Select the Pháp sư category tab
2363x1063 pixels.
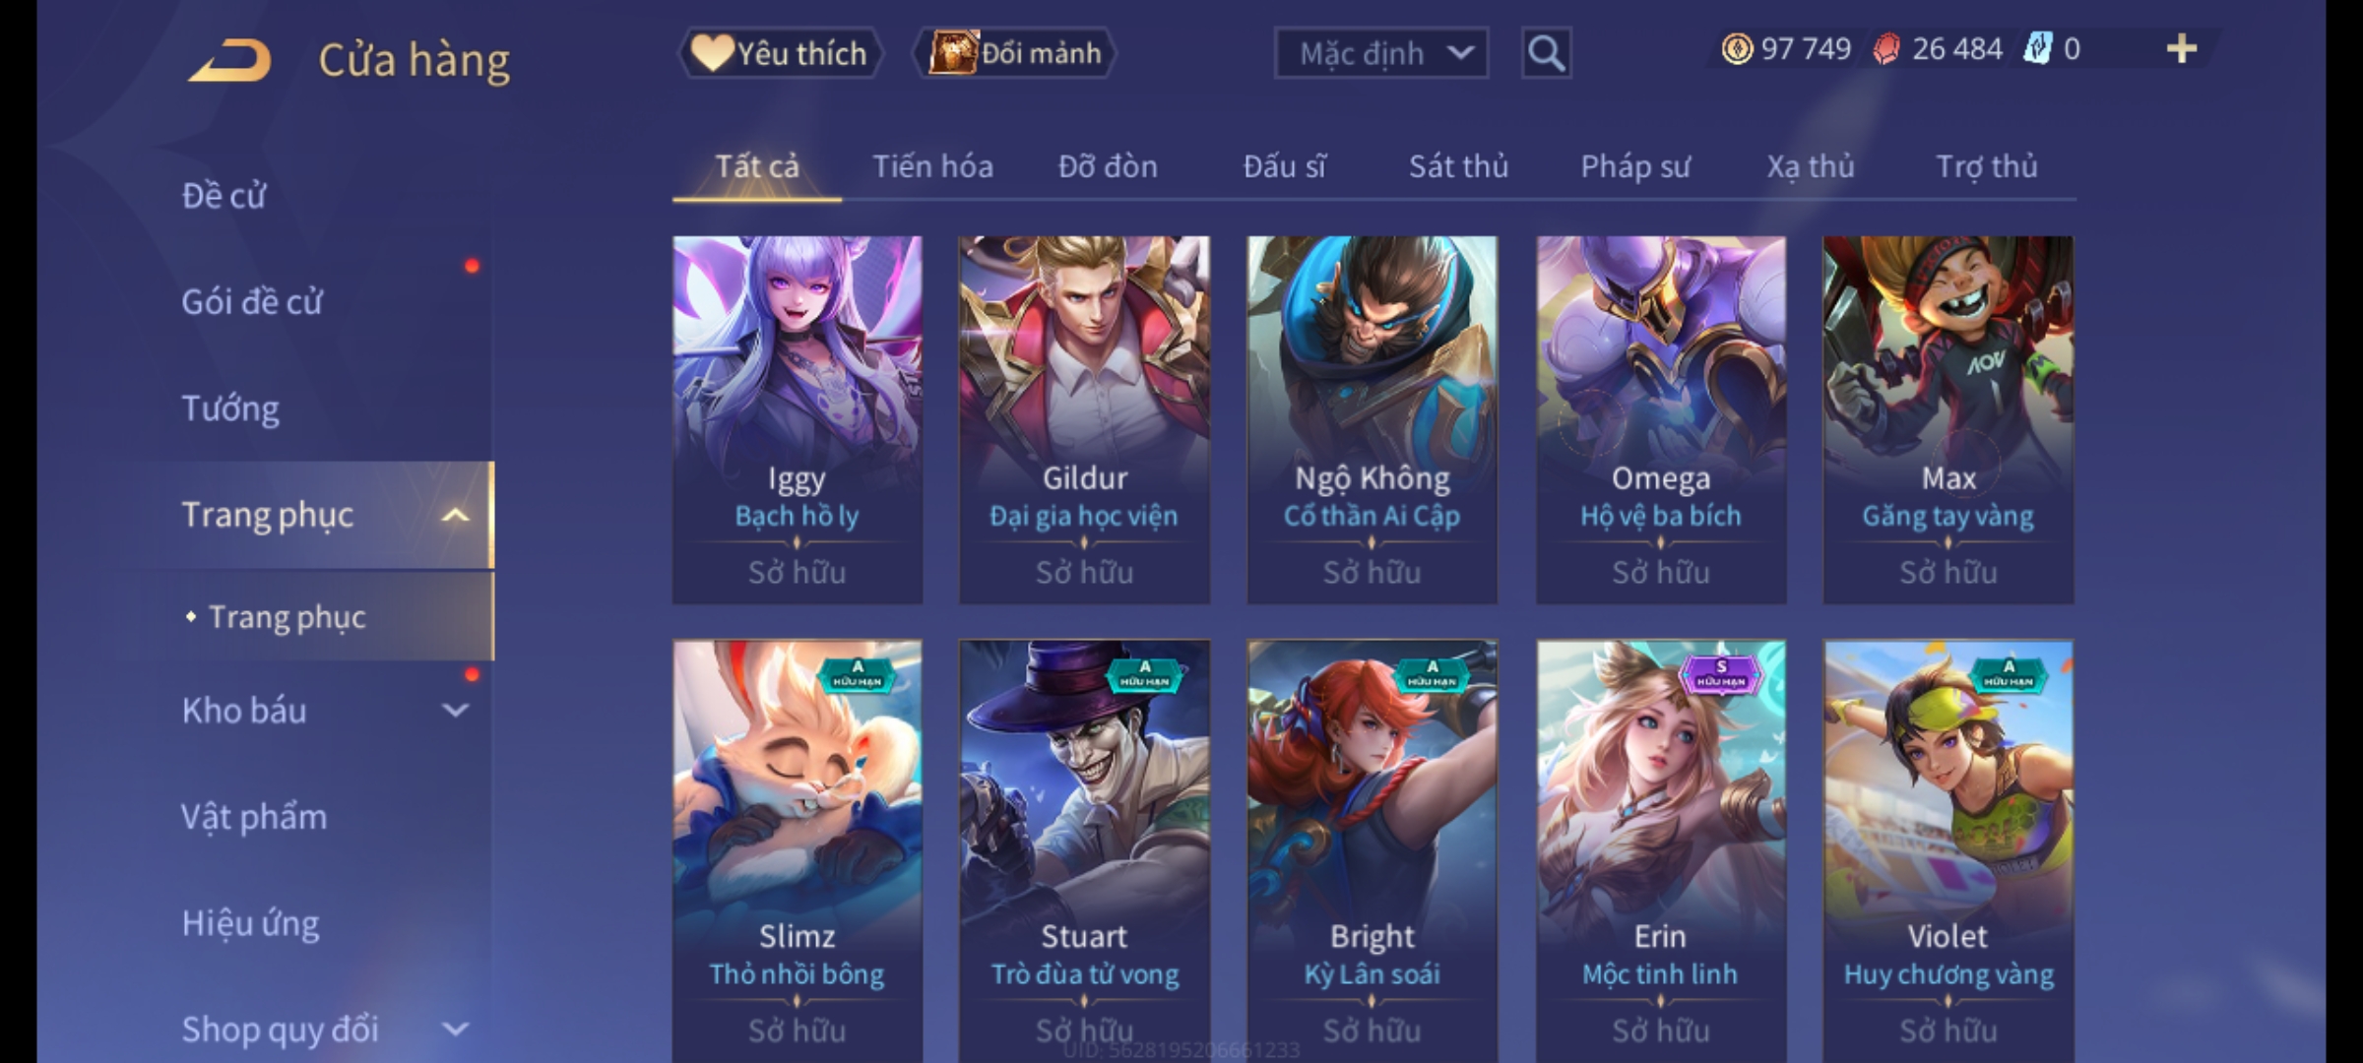coord(1634,166)
